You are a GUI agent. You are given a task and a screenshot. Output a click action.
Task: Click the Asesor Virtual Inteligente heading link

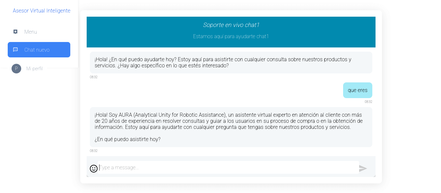[x=41, y=11]
